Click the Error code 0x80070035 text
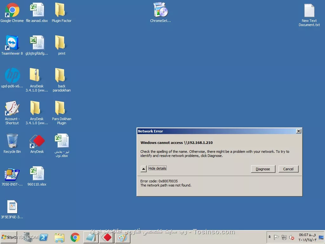 (159, 181)
